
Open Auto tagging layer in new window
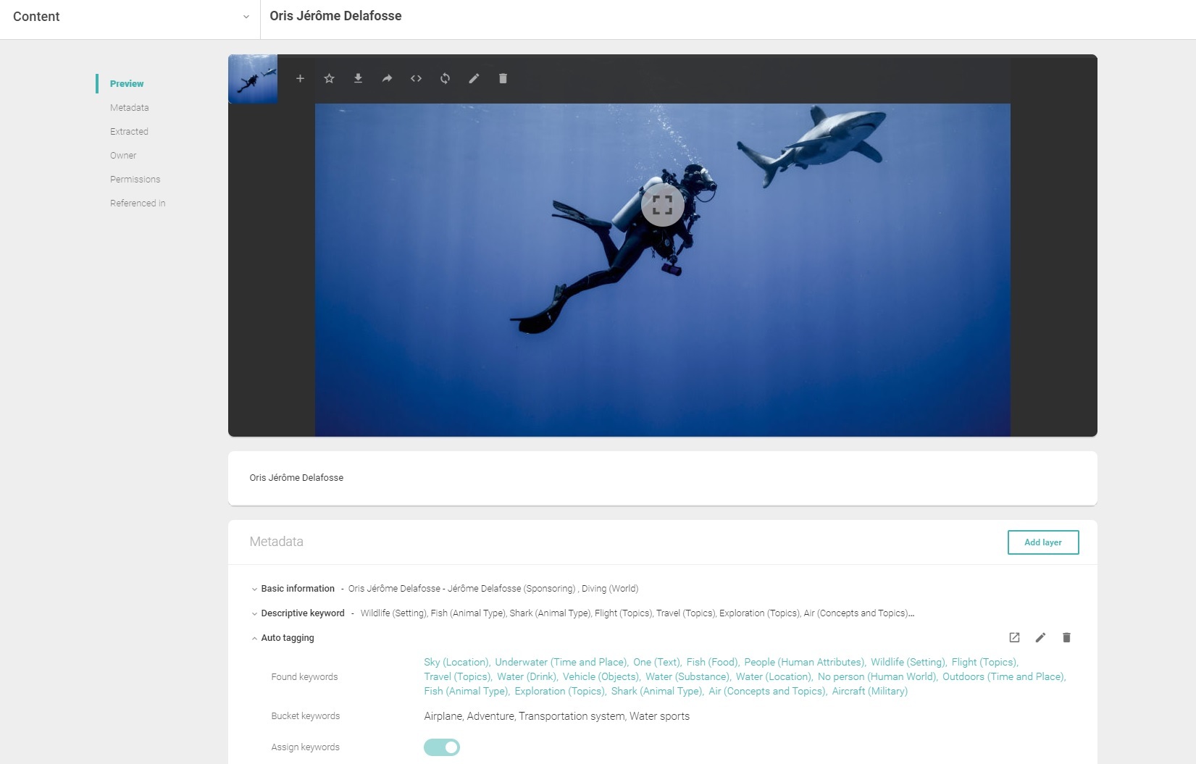[x=1014, y=637]
